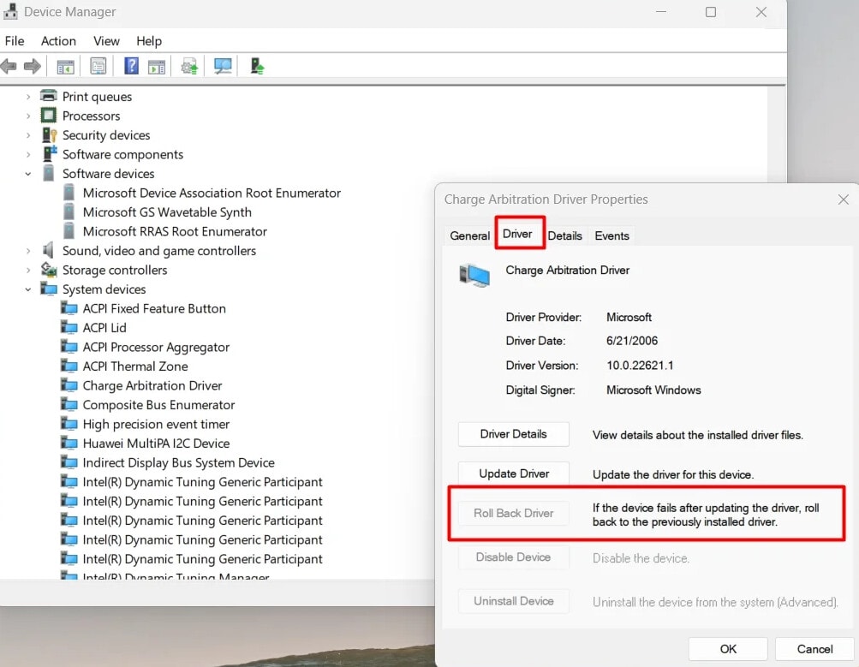Select Microsoft RRAS Root Enumerator
859x667 pixels.
[175, 231]
